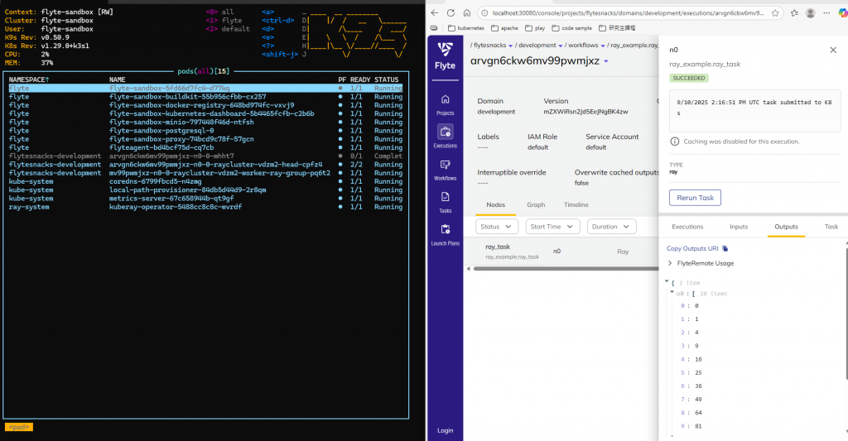Viewport: 848px width, 441px height.
Task: Open Workflows in Flyte sidebar
Action: pyautogui.click(x=445, y=170)
